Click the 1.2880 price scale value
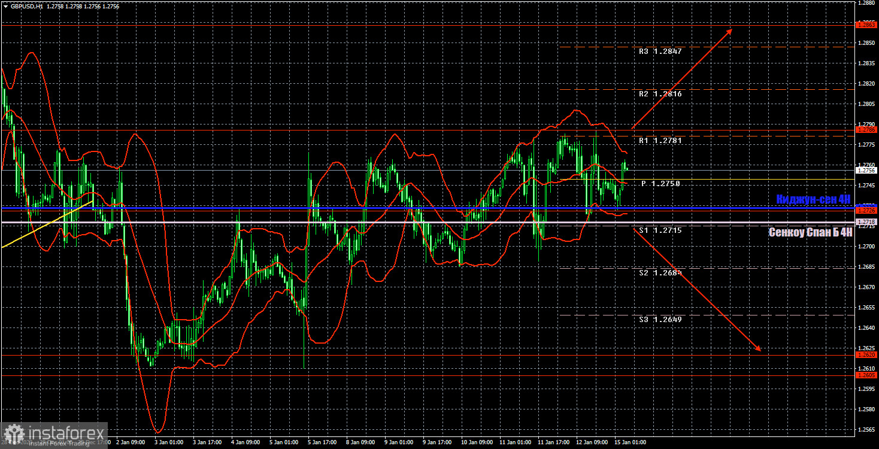This screenshot has height=449, width=879. (866, 2)
